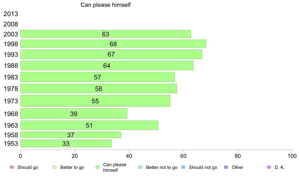This screenshot has height=185, width=299.
Task: Click the green Can please himself swatch
Action: pyautogui.click(x=97, y=167)
